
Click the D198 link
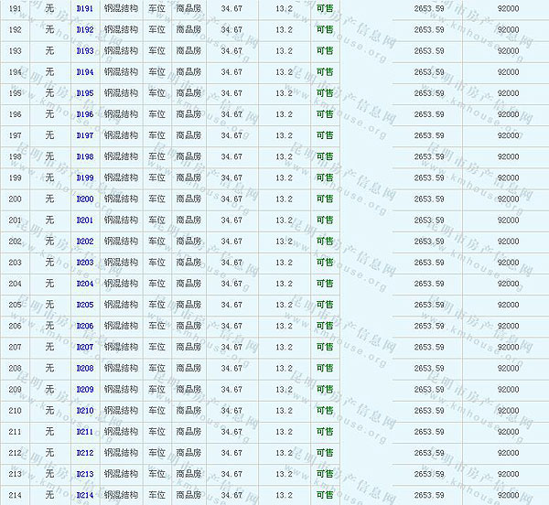coord(85,156)
